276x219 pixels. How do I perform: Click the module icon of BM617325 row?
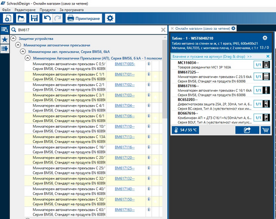pyautogui.click(x=266, y=77)
